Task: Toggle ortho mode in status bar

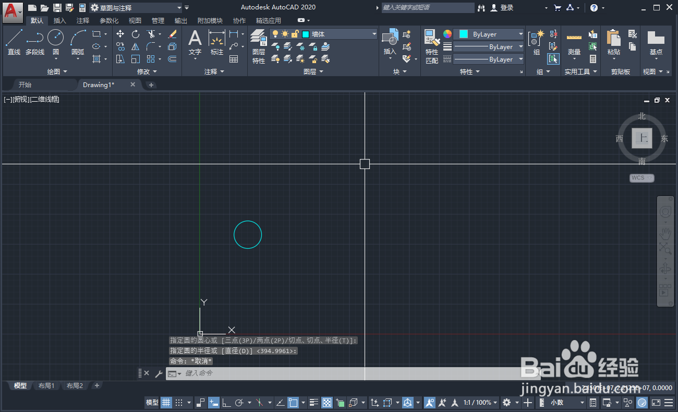Action: [227, 403]
